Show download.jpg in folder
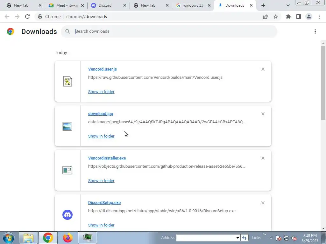The image size is (326, 244). (x=101, y=136)
